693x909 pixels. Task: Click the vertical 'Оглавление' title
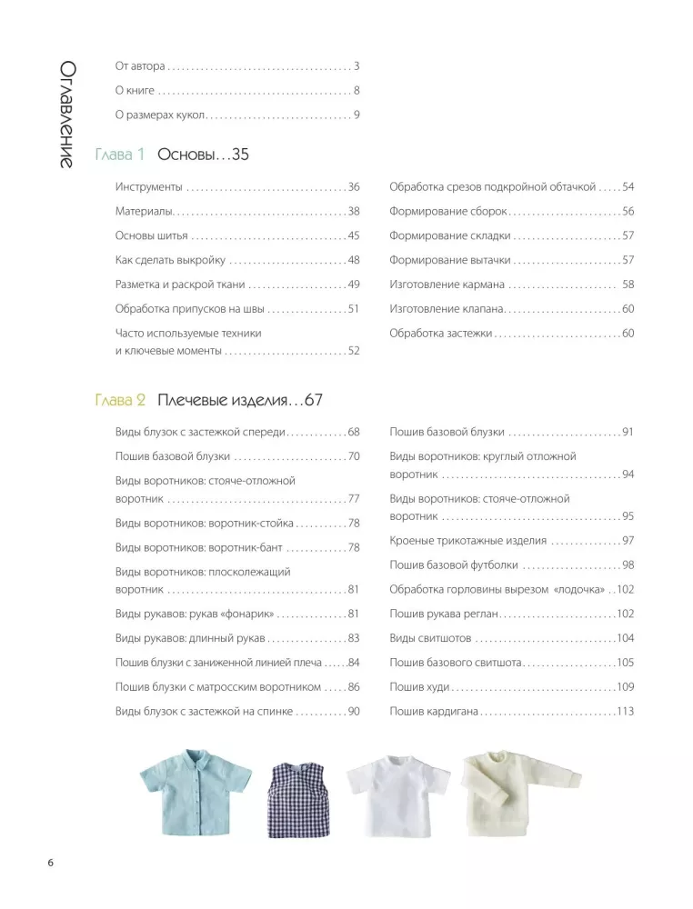point(67,115)
